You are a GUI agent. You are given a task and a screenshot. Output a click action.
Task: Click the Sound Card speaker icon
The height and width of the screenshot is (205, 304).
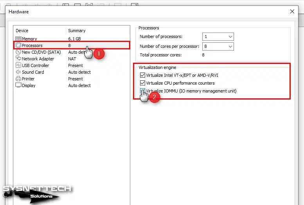point(18,72)
